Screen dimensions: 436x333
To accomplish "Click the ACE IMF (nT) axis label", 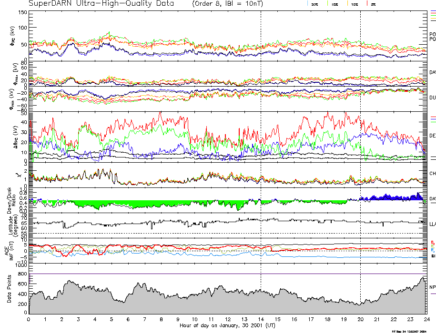I will [11, 251].
